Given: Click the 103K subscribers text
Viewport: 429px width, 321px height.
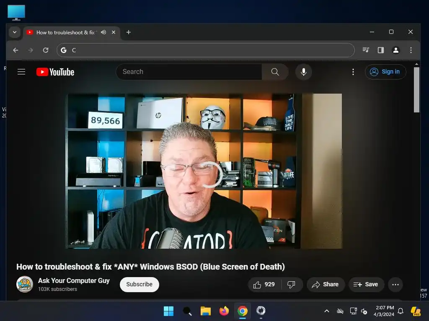Looking at the screenshot, I should click(57, 289).
